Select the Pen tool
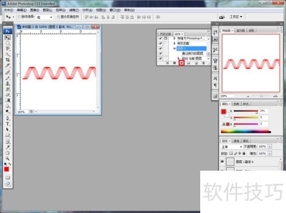 (7, 118)
